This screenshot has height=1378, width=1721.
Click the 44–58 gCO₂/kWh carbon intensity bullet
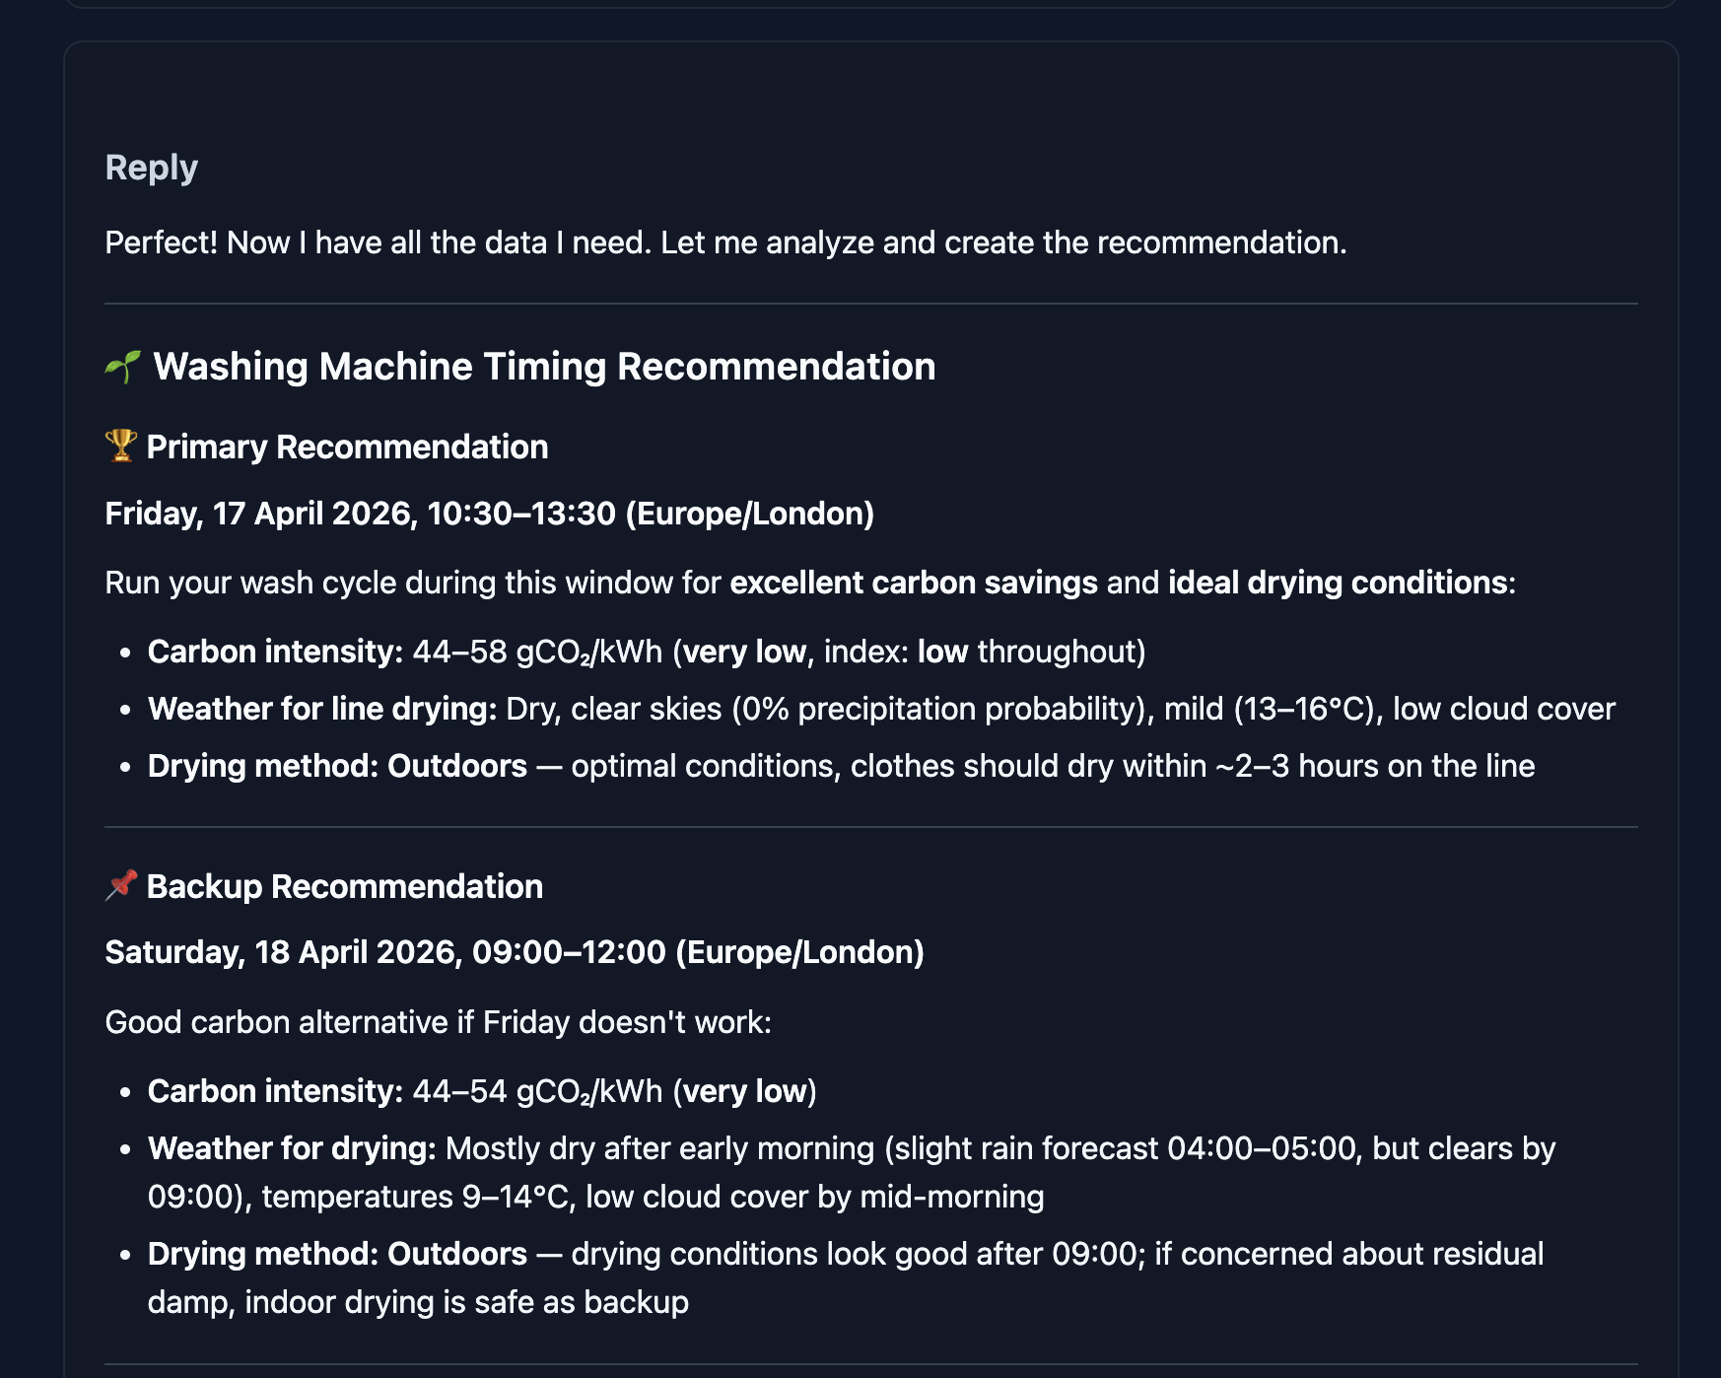coord(646,653)
